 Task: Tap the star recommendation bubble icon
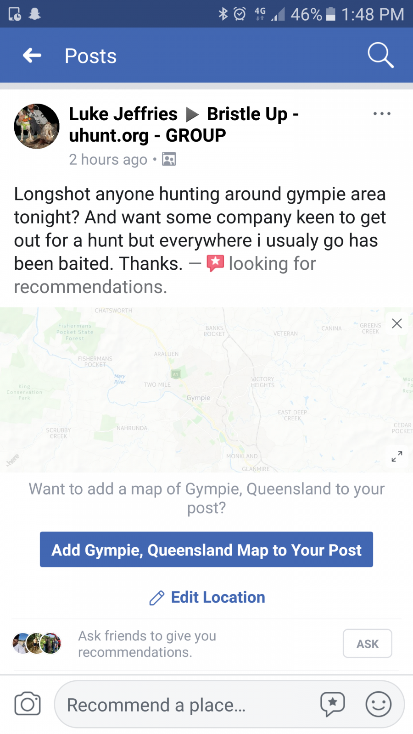pyautogui.click(x=333, y=704)
